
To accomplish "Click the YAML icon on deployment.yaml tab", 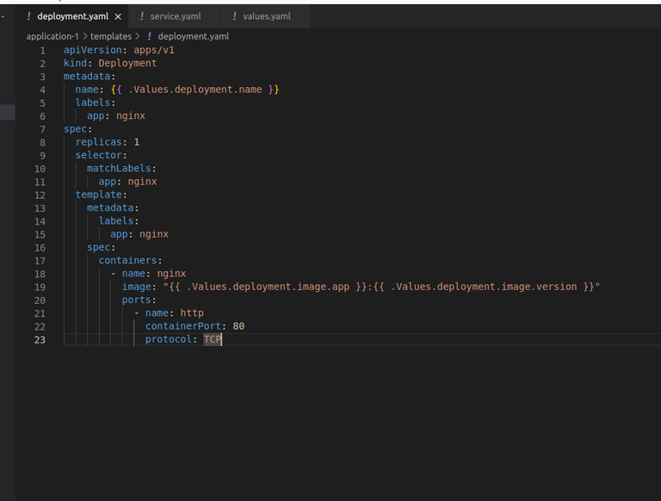I will (29, 16).
